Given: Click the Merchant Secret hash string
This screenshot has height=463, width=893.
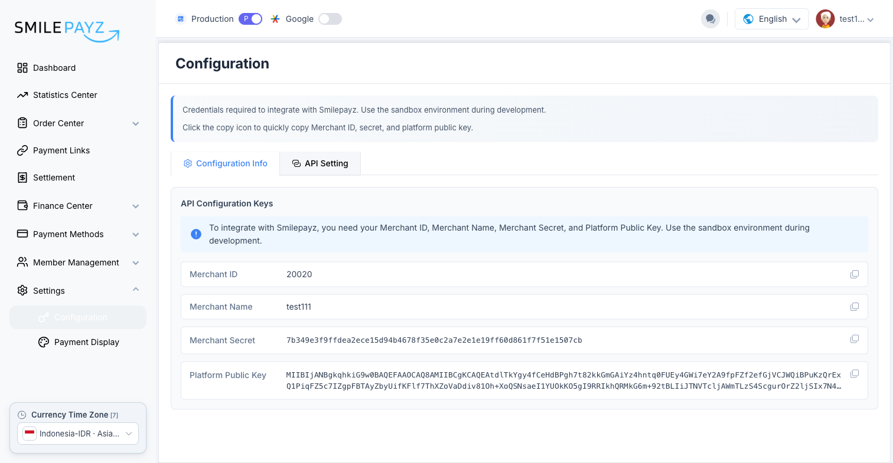Looking at the screenshot, I should (x=434, y=340).
